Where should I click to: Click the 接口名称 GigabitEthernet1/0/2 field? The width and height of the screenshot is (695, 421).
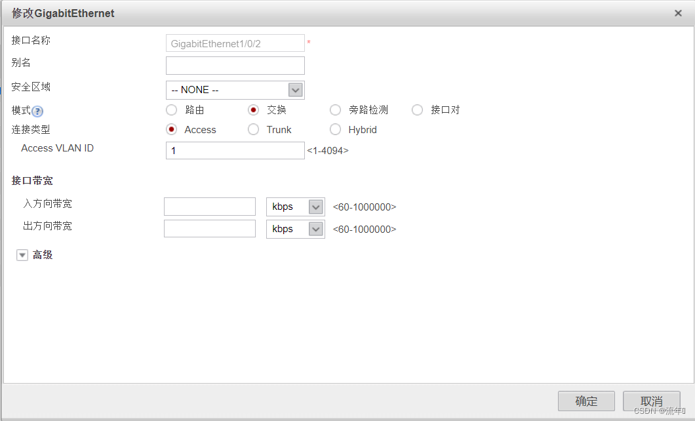point(235,43)
